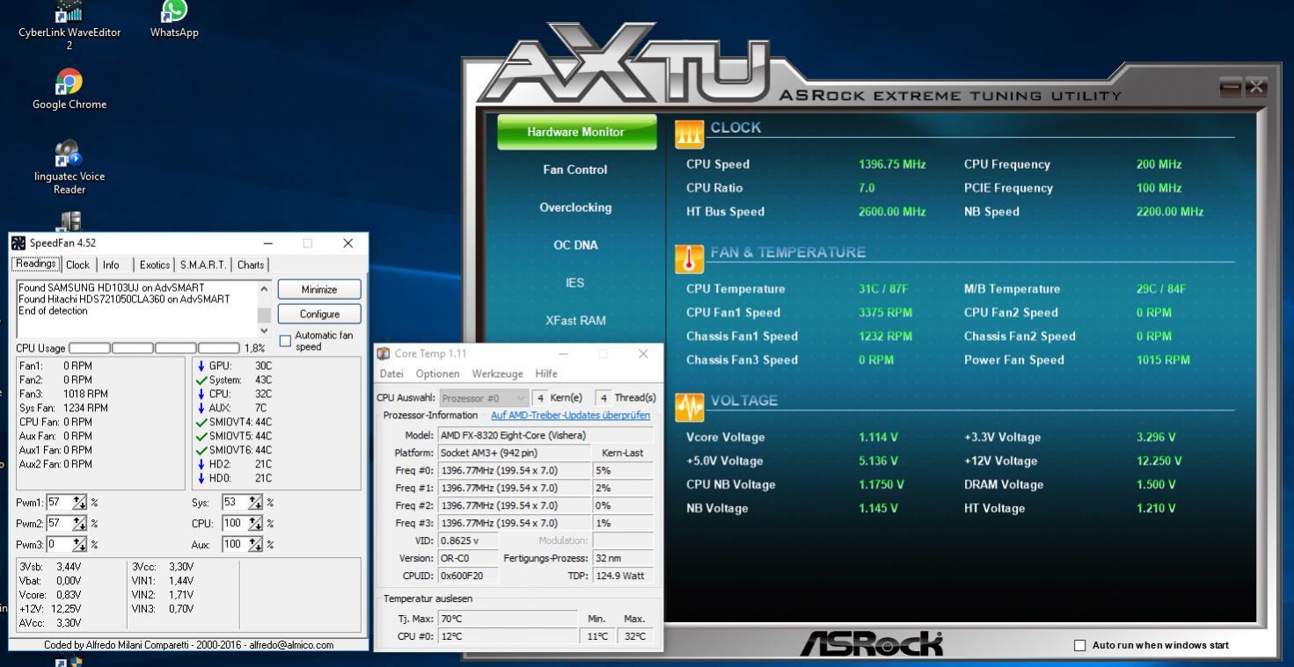Click the Fan & Temperature thermometer icon
This screenshot has width=1294, height=667.
689,259
